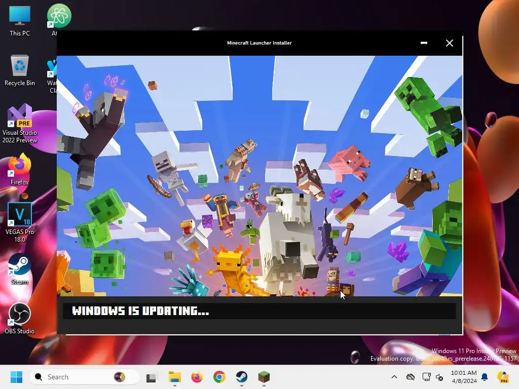The image size is (519, 389).
Task: Open Task View from the taskbar
Action: coord(151,377)
